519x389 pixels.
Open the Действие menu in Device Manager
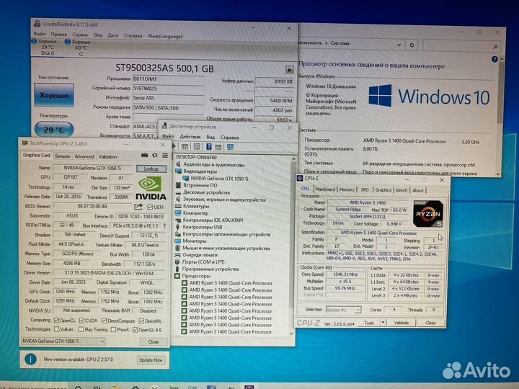click(x=190, y=137)
